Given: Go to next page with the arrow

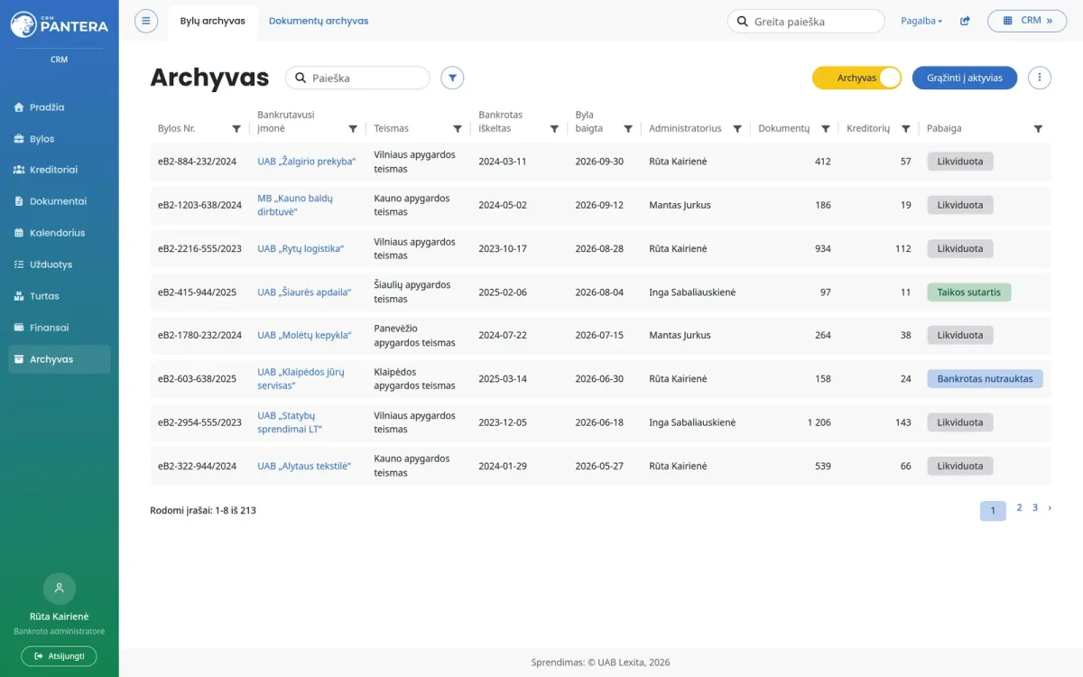Looking at the screenshot, I should coord(1050,508).
